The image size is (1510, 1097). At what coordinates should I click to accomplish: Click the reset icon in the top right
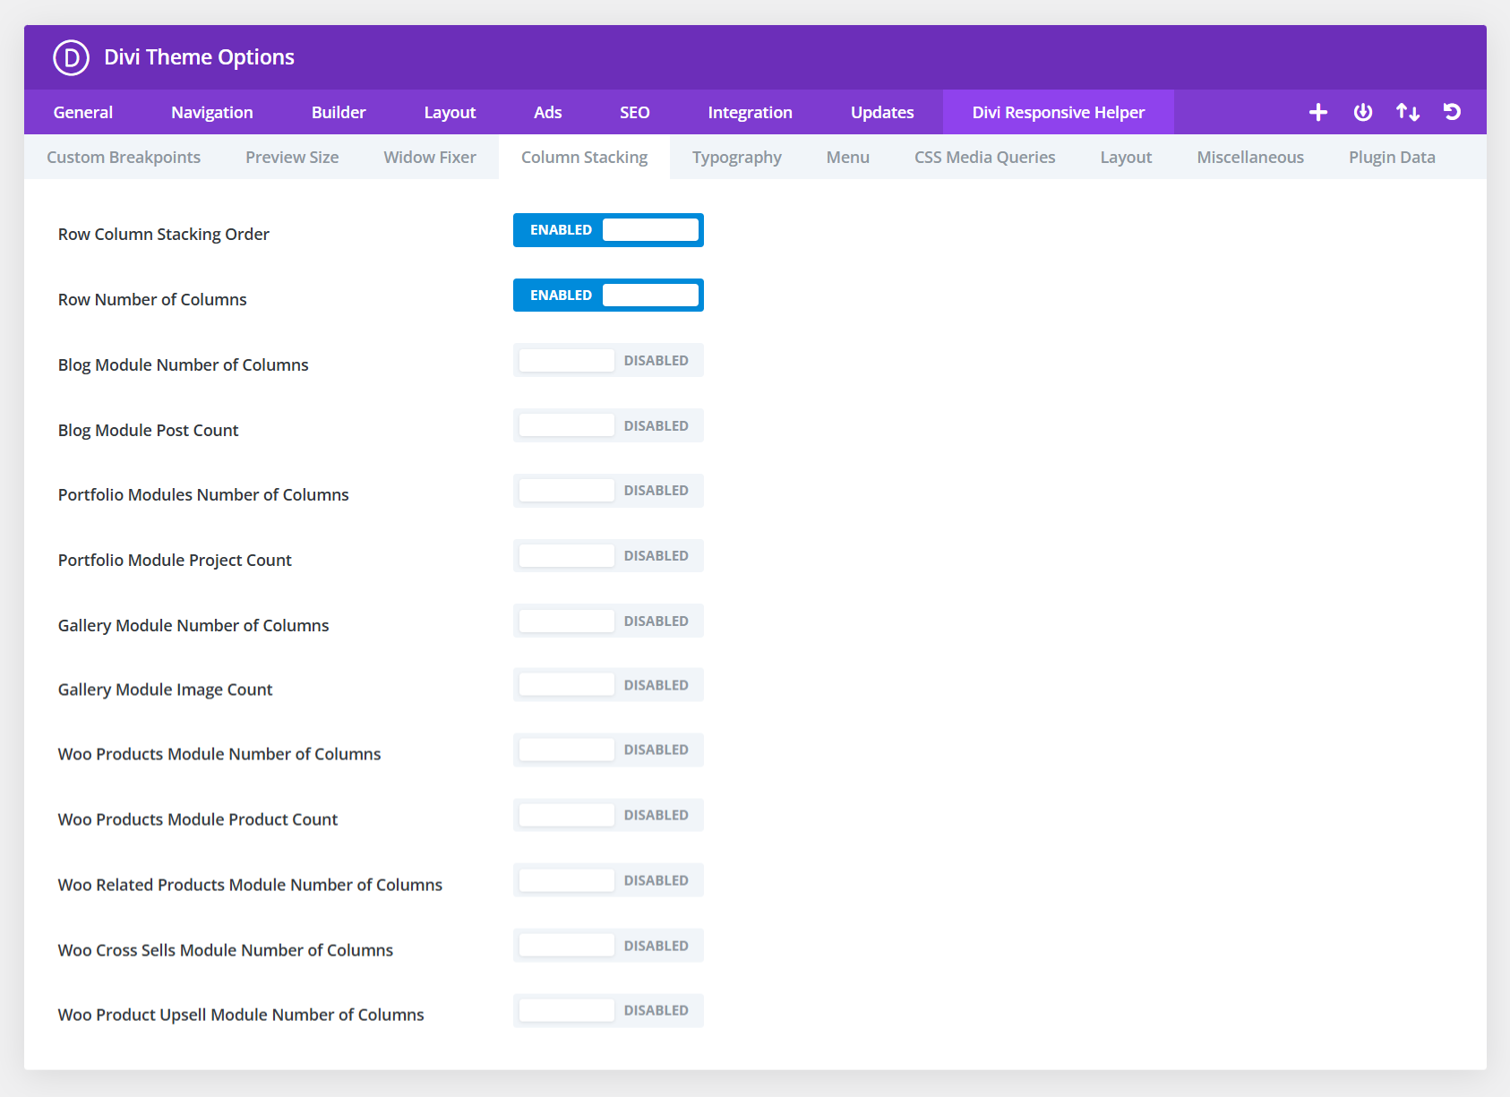pos(1452,112)
